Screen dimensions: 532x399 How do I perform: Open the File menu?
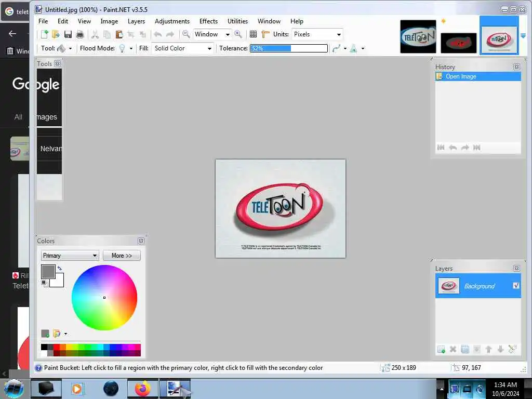pos(43,21)
